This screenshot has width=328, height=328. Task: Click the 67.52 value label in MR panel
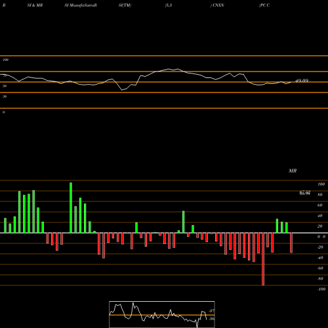pos(305,192)
